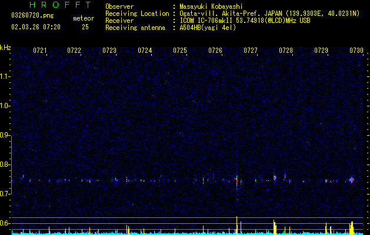The width and height of the screenshot is (370, 235).
Task: Select the filename 03260720.png
Action: pyautogui.click(x=32, y=15)
